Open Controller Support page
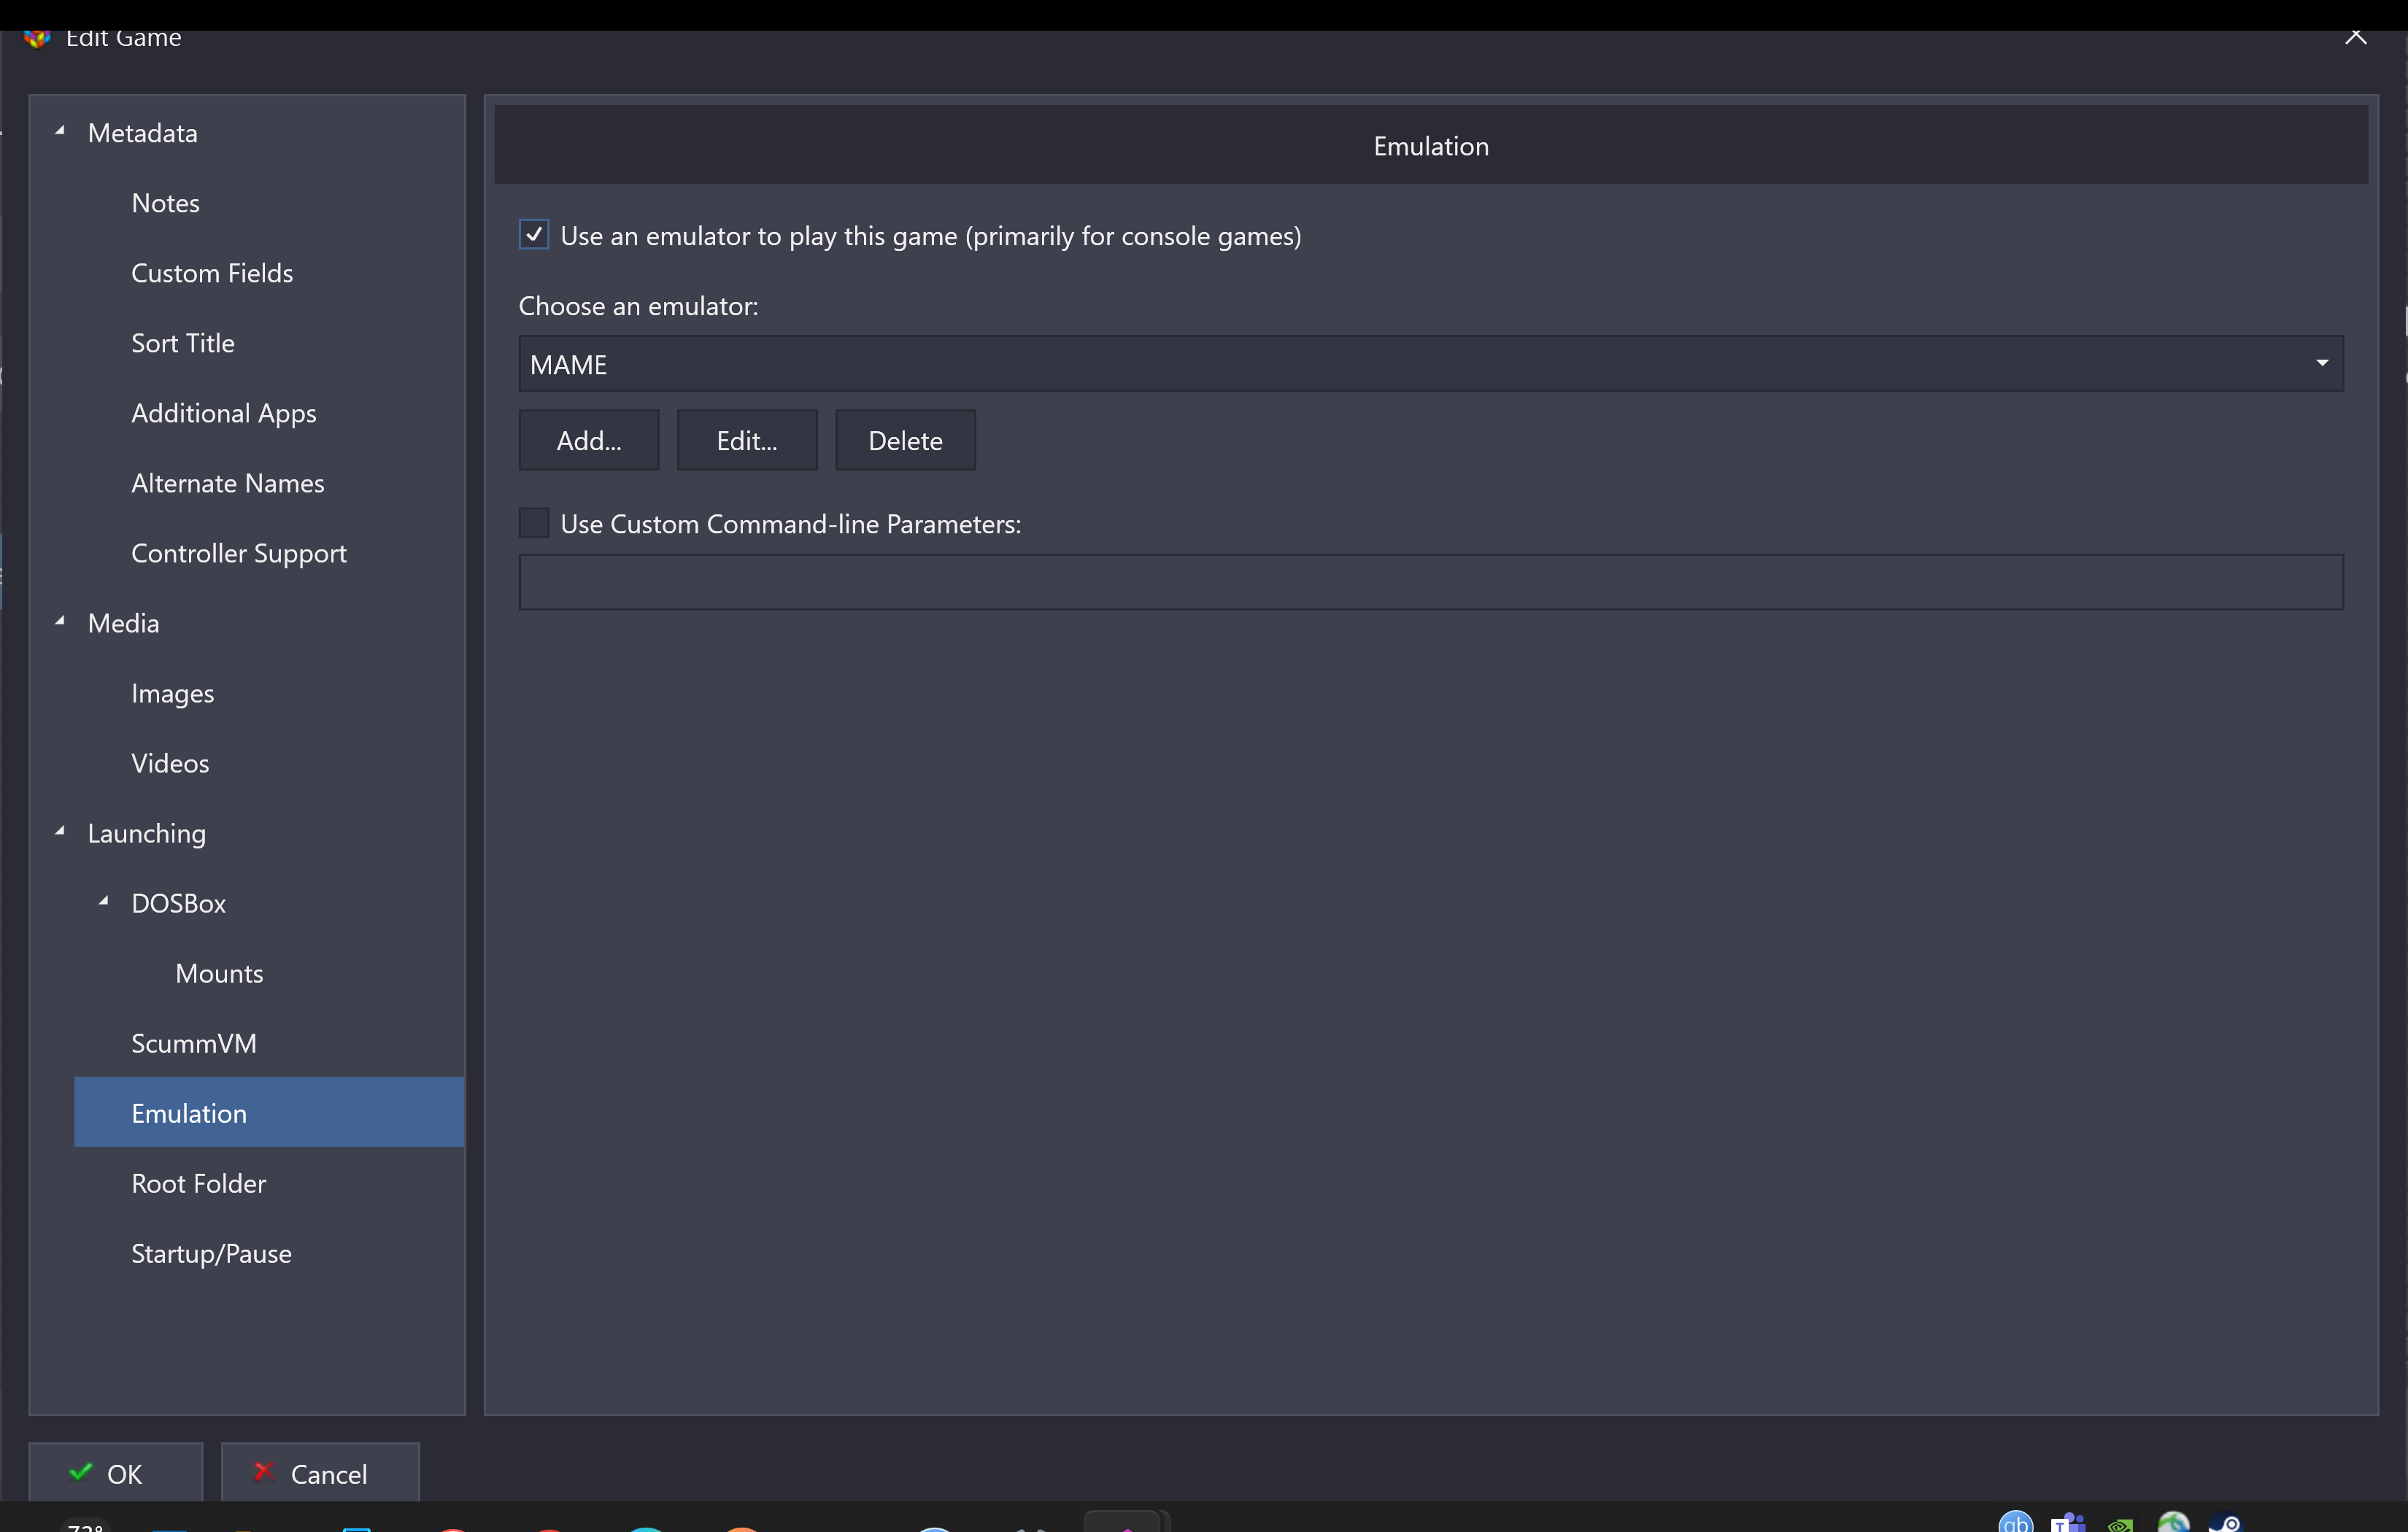The width and height of the screenshot is (2408, 1532). (x=239, y=553)
